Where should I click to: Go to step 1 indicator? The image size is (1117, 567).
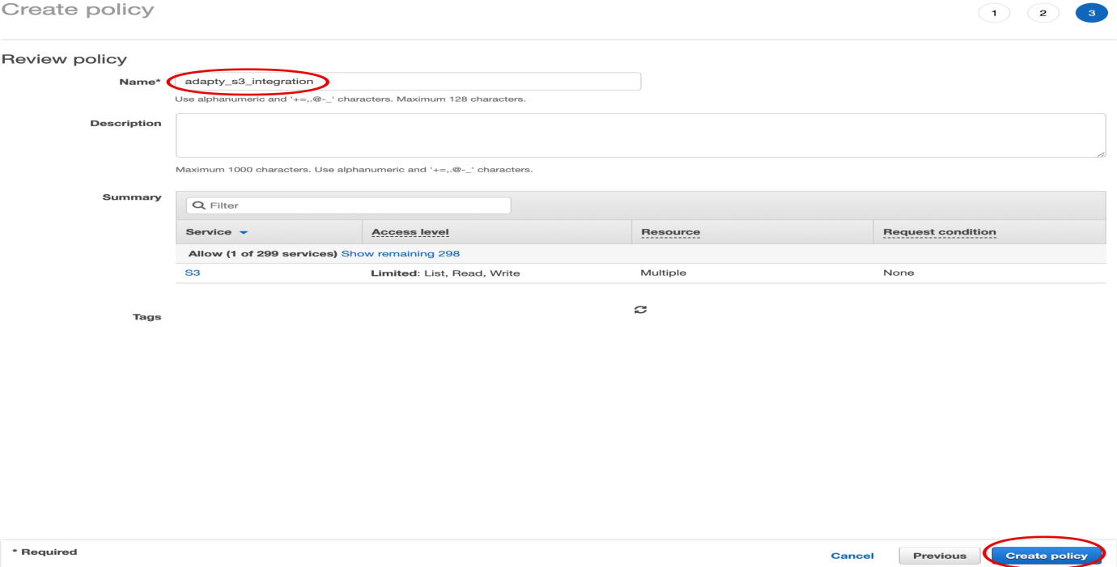tap(994, 14)
